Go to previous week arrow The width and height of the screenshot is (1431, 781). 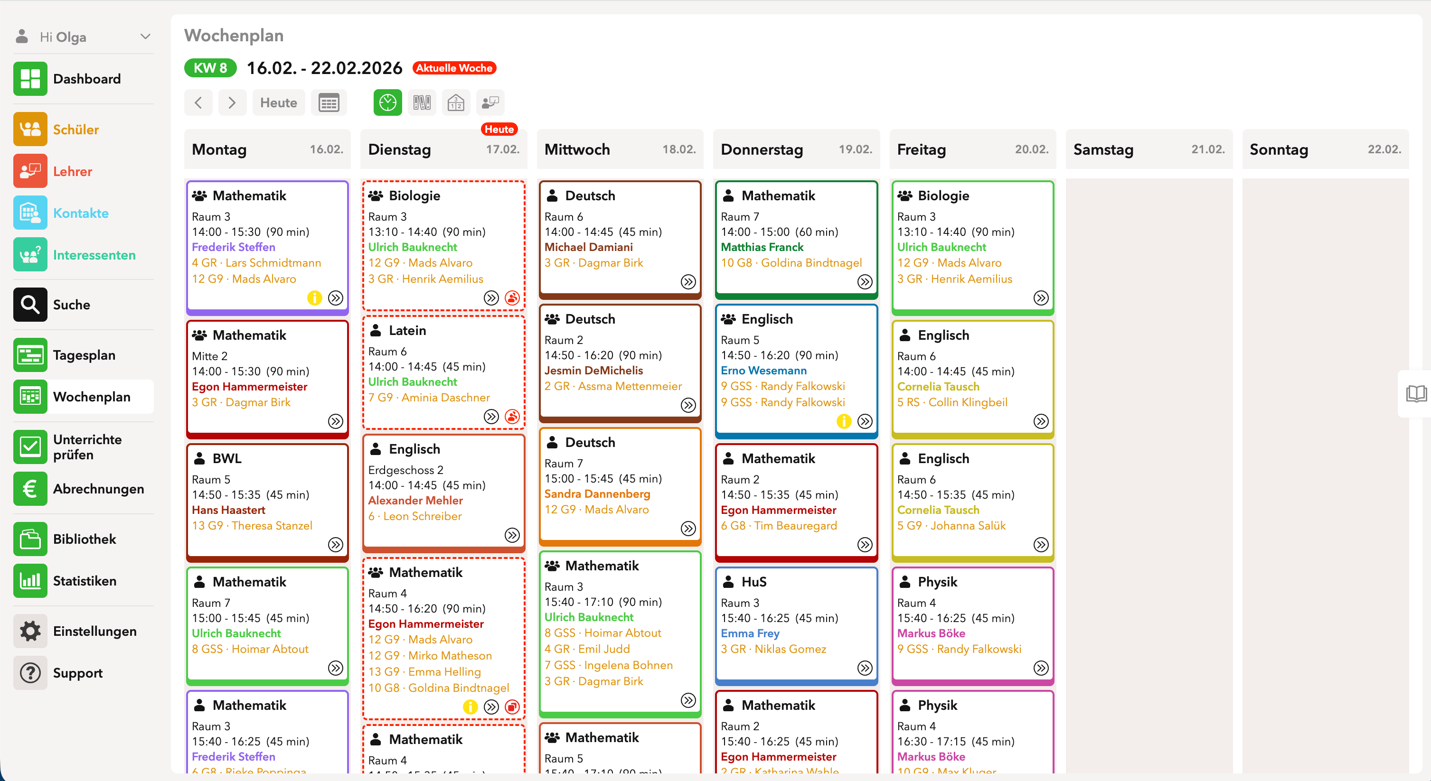click(x=198, y=102)
